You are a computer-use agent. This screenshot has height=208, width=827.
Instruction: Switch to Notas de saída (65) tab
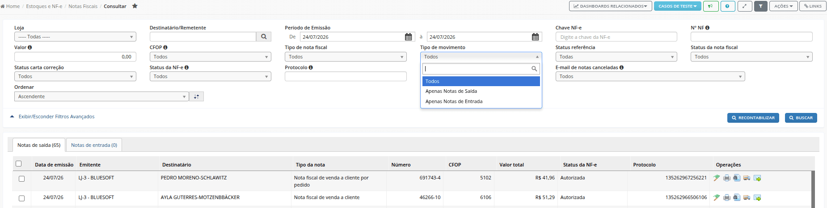[39, 145]
